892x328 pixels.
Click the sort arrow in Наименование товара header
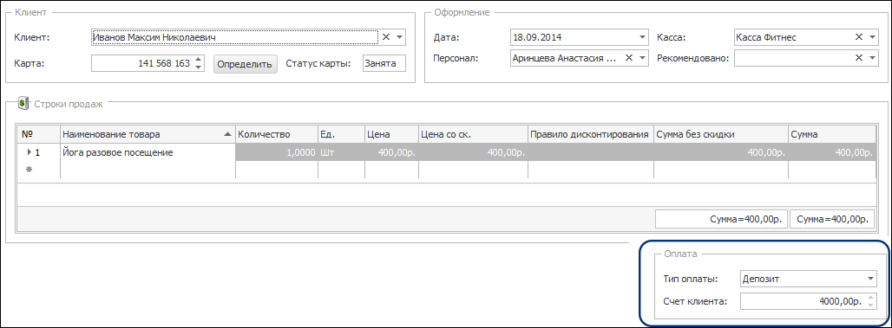click(227, 134)
